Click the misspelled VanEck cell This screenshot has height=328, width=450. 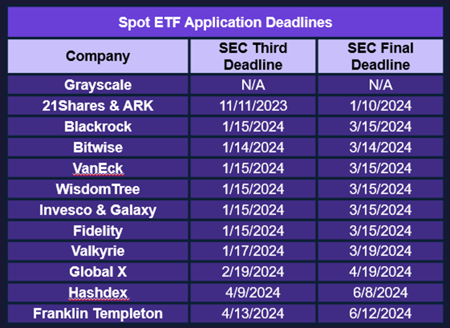pos(98,168)
